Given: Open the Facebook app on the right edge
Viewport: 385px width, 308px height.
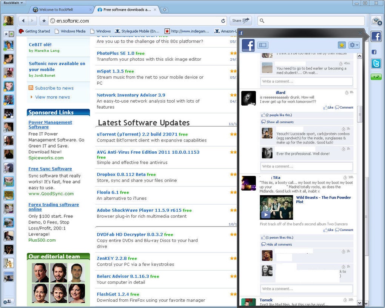Looking at the screenshot, I should (x=376, y=37).
